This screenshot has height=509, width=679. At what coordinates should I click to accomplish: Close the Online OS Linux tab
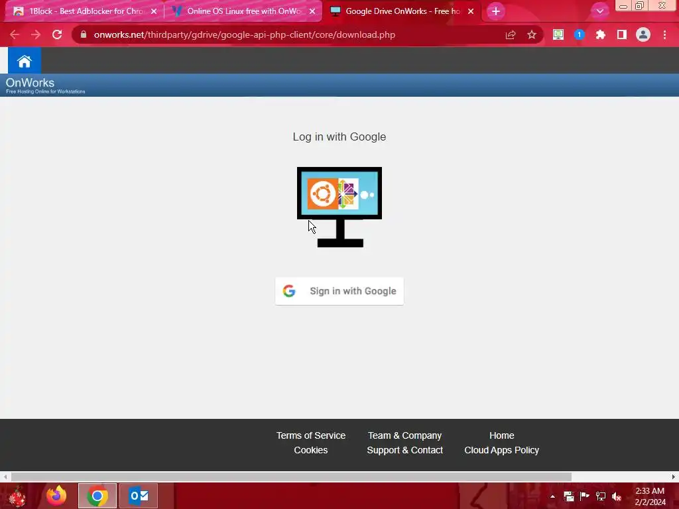(312, 11)
